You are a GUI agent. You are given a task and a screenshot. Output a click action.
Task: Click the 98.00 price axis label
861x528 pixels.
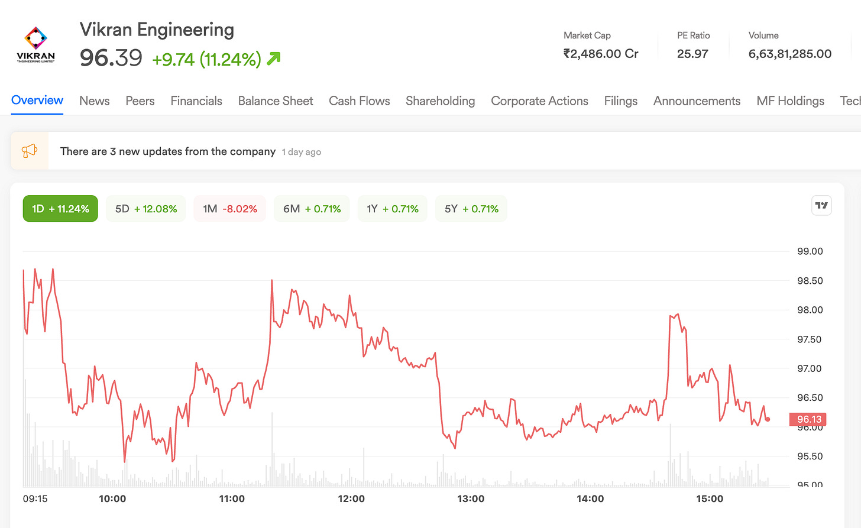[x=810, y=310]
